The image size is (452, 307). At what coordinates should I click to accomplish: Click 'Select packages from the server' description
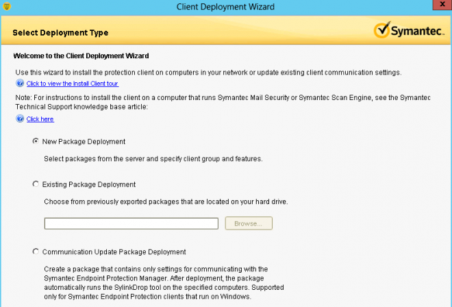153,159
